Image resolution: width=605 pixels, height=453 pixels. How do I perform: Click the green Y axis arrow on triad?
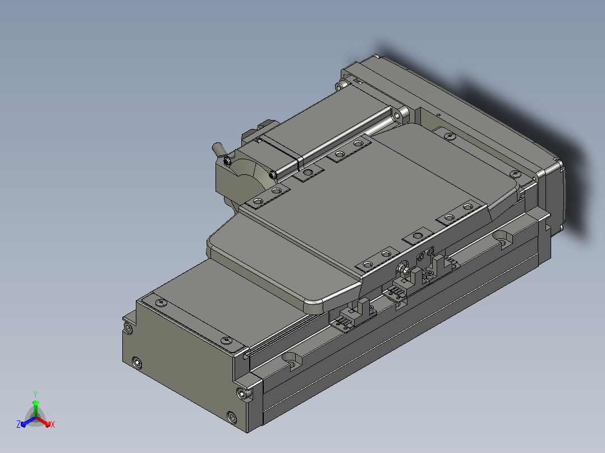[x=35, y=409]
